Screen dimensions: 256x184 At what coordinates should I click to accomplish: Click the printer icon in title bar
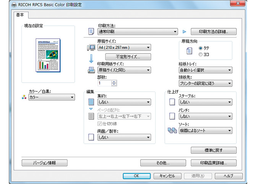pyautogui.click(x=14, y=5)
